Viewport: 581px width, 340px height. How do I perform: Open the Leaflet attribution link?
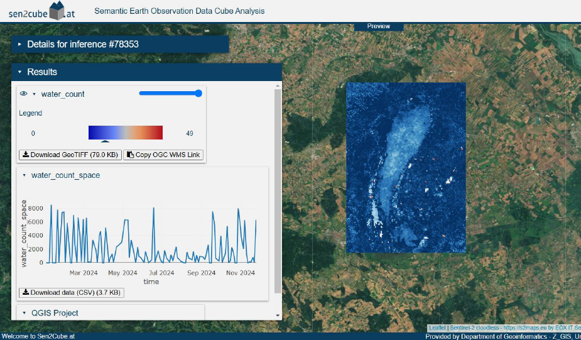click(x=437, y=328)
